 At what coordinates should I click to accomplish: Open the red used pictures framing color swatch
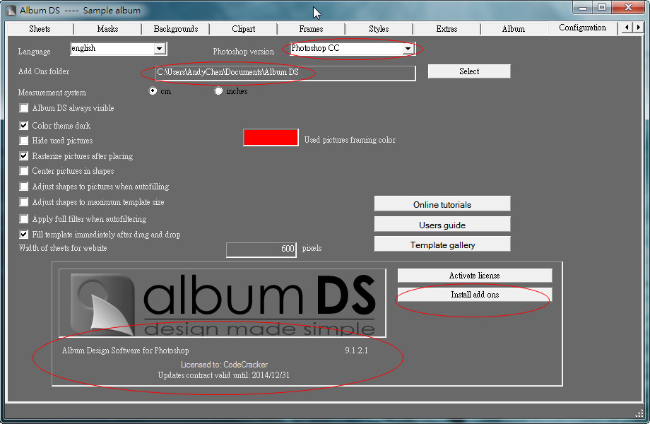(271, 137)
